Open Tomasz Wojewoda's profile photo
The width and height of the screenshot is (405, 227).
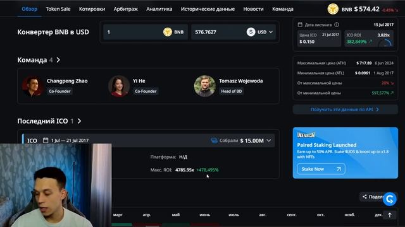click(x=205, y=86)
